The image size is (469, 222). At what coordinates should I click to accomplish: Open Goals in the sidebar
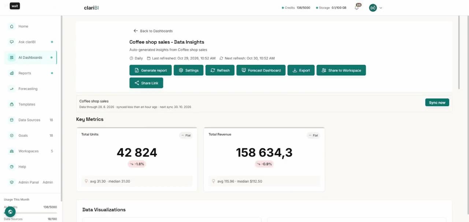31,135
